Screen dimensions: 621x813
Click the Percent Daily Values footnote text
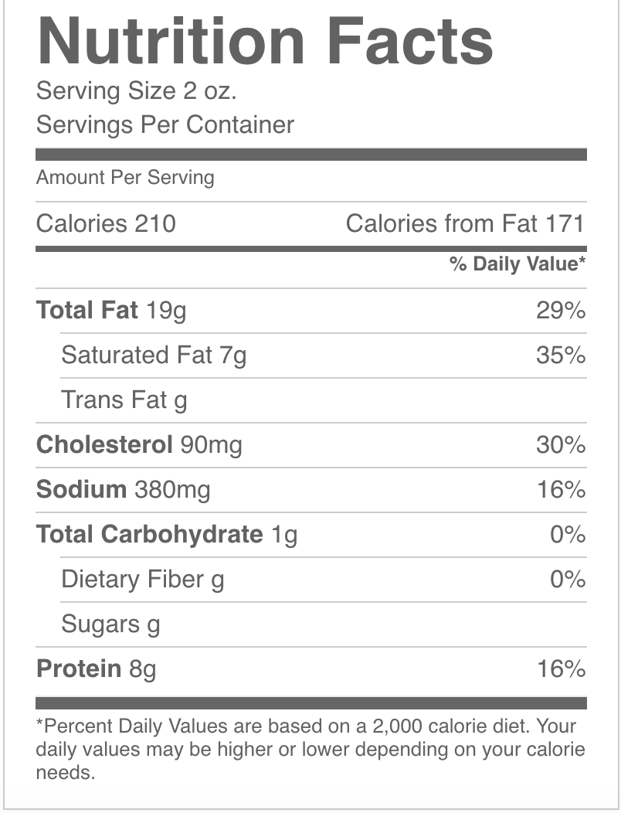[x=310, y=749]
